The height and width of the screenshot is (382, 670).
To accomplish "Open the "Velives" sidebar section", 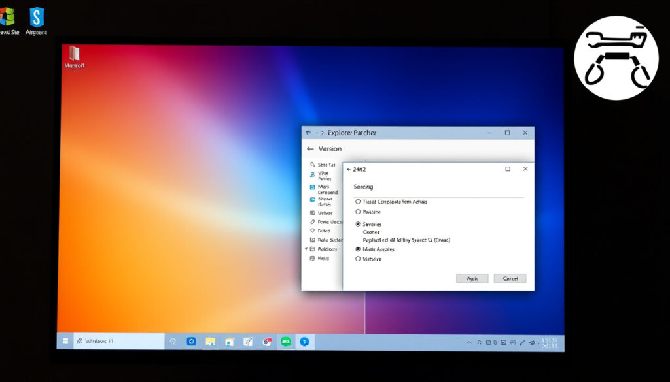I will coord(321,213).
